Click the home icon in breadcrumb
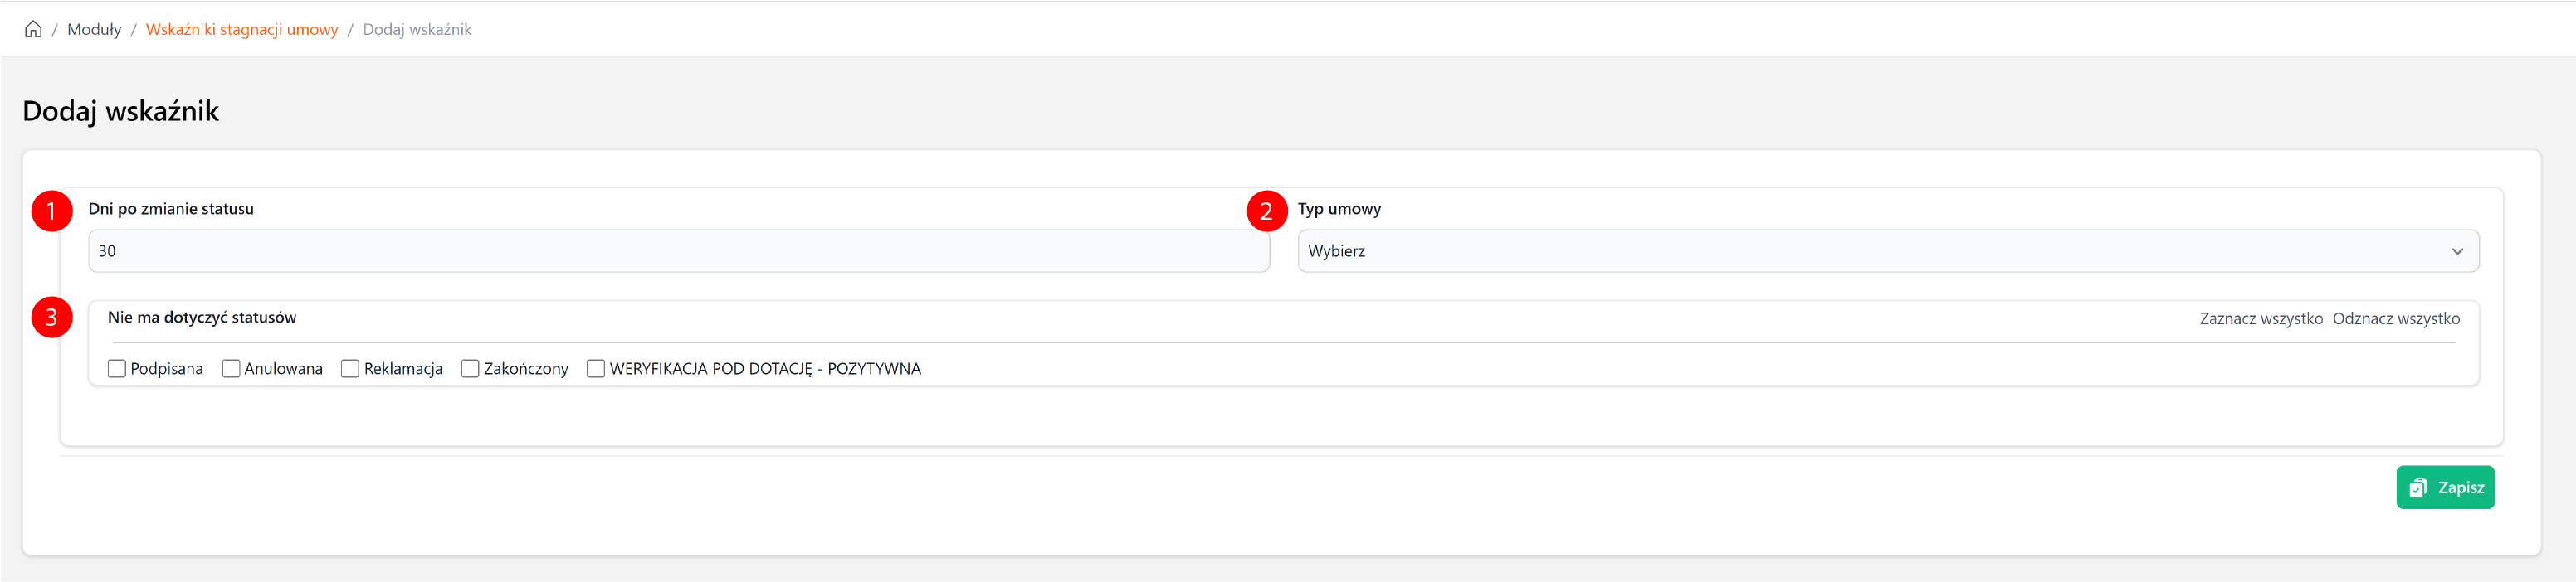 pos(33,29)
